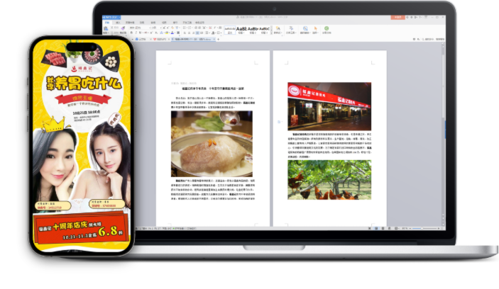Screen dimensions: 499x289
Task: Click the Find and Replace icon
Action: coord(306,30)
